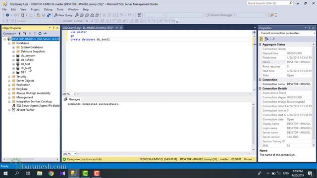
Task: Click File Explorer icon in taskbar
Action: [x=40, y=174]
